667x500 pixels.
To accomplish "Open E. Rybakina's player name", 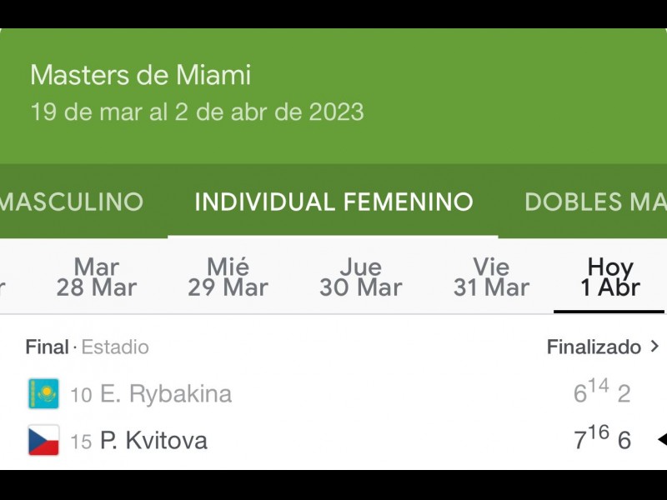I will [x=165, y=393].
